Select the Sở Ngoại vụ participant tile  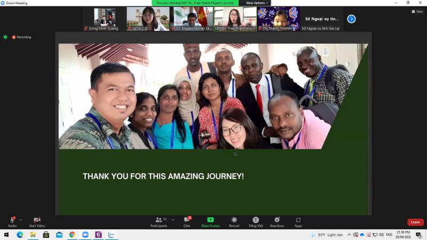tap(322, 19)
